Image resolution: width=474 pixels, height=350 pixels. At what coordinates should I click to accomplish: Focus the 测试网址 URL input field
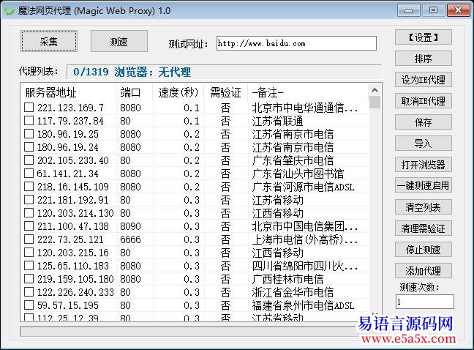(x=296, y=43)
